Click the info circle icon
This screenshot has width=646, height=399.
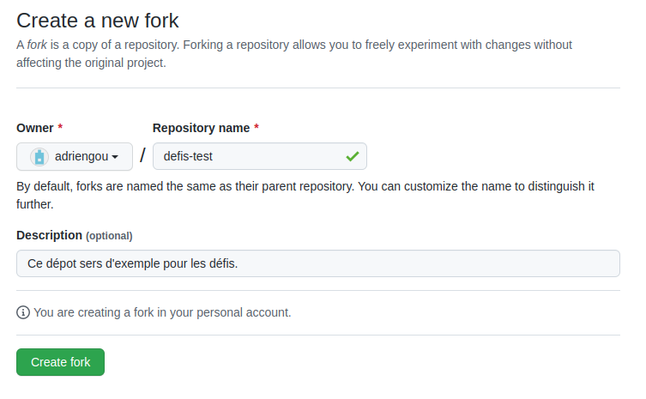point(23,312)
